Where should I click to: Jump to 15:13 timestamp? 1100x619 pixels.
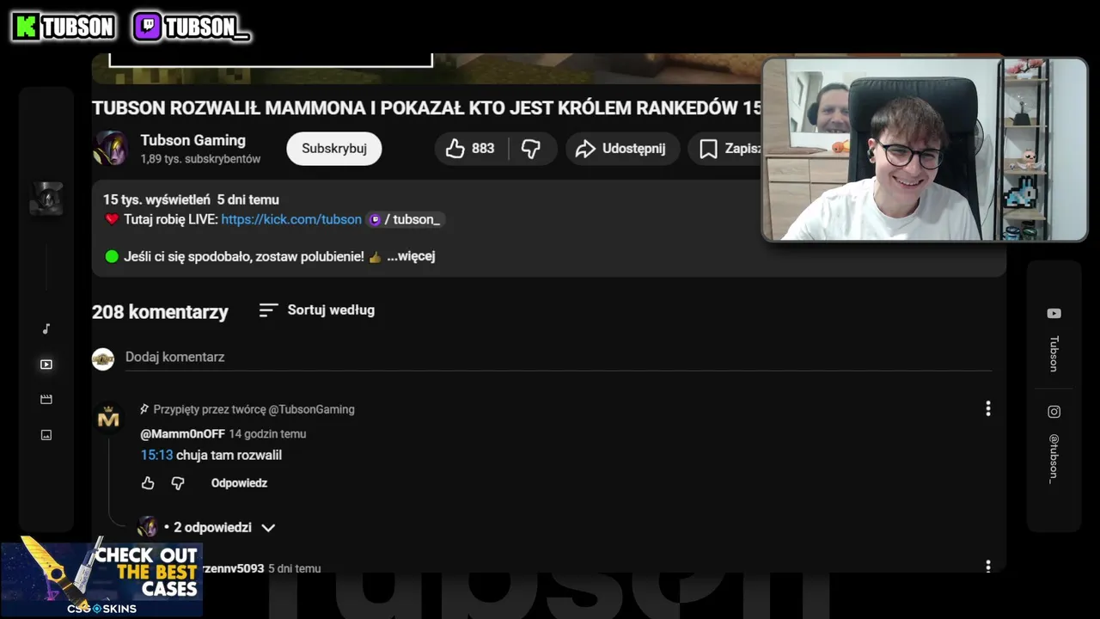point(156,455)
